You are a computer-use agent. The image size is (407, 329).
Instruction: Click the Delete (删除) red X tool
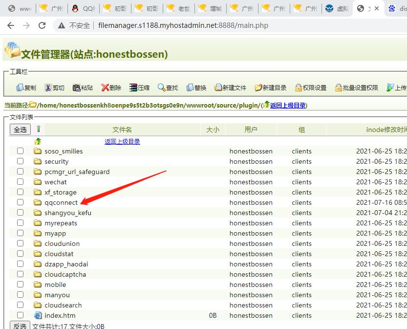111,88
